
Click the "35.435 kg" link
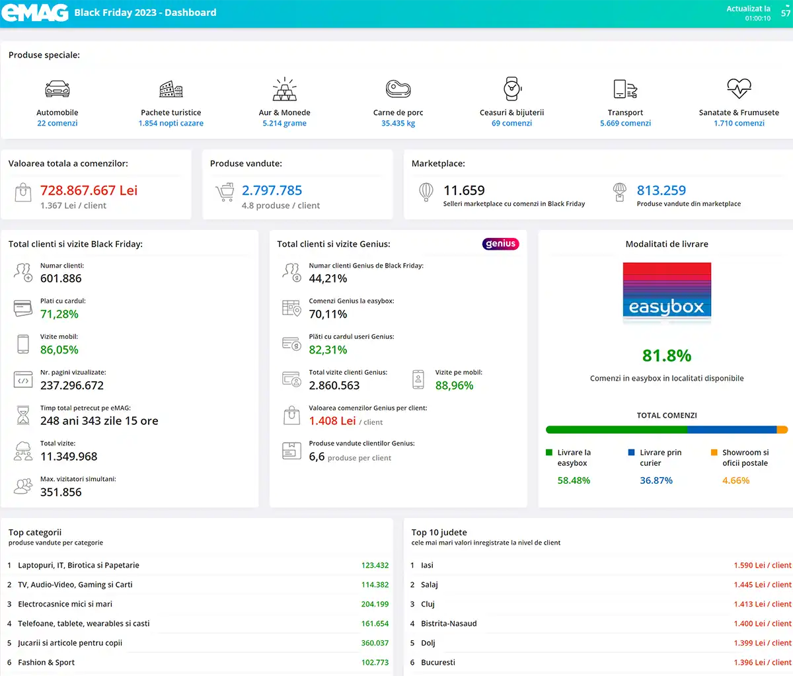click(x=398, y=124)
